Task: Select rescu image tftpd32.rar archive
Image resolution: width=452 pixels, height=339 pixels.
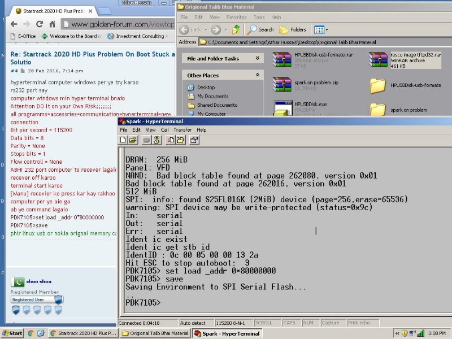Action: pos(405,60)
